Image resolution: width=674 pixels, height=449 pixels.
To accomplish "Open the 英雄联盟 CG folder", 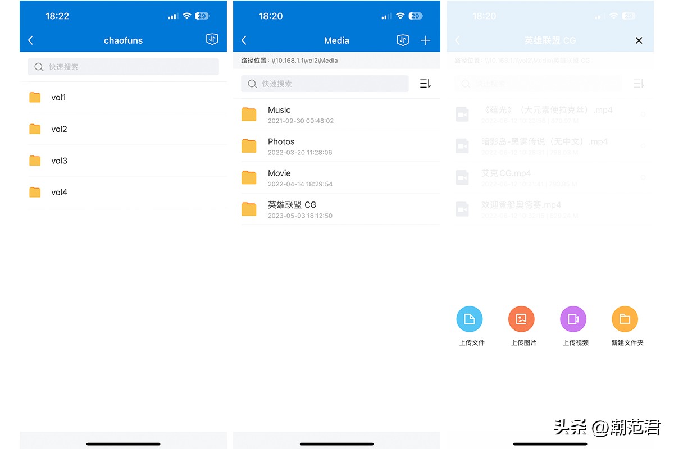I will (x=292, y=209).
